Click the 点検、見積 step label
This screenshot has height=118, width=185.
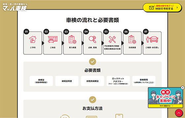92,48
